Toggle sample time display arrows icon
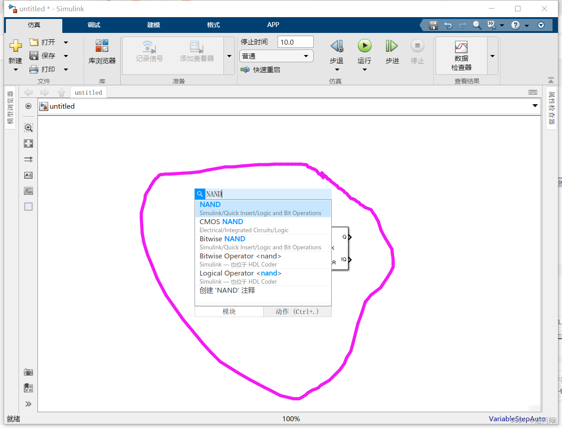The height and width of the screenshot is (428, 562). click(x=28, y=159)
